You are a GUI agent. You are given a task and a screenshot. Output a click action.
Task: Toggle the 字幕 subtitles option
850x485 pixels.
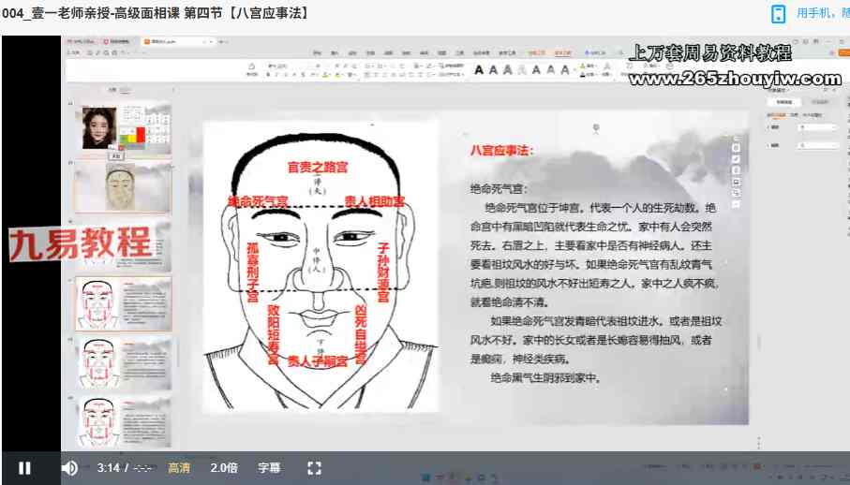point(270,467)
